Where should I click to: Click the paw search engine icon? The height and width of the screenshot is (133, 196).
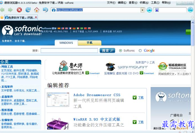pos(157,10)
